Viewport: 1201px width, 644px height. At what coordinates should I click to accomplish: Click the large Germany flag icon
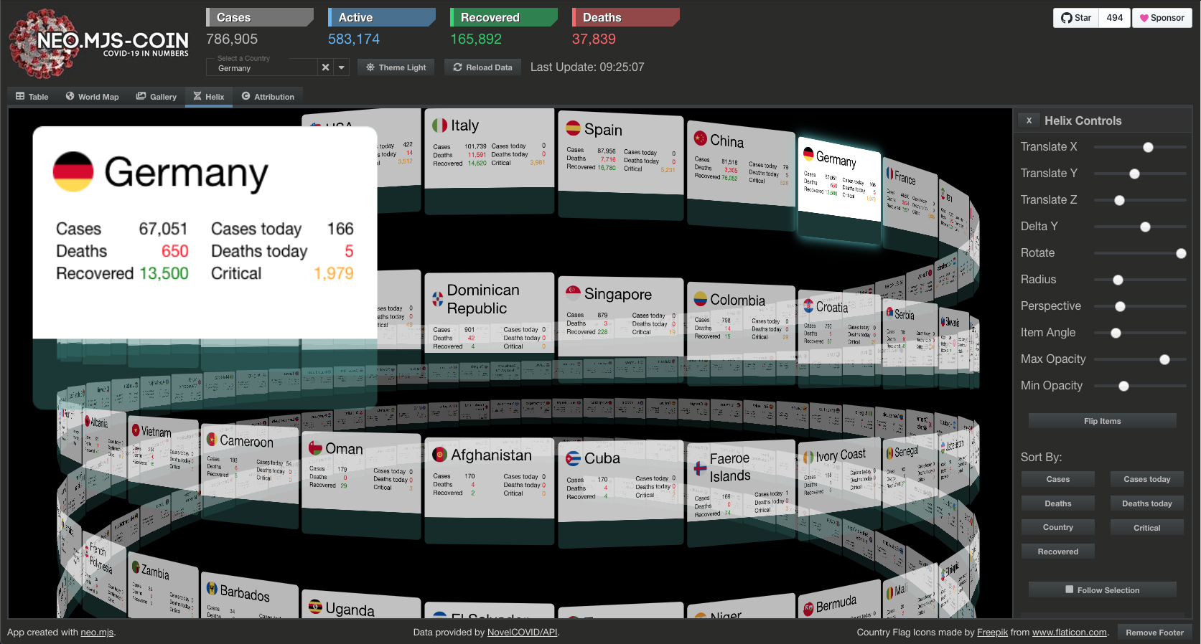(x=73, y=171)
